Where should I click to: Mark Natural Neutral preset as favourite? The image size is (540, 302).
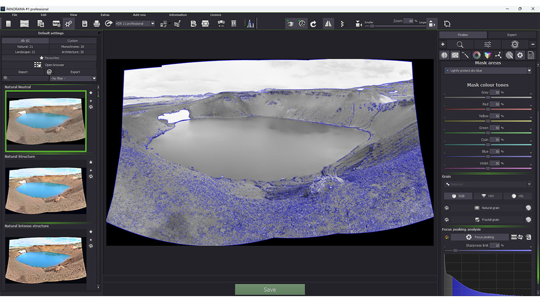tap(91, 93)
